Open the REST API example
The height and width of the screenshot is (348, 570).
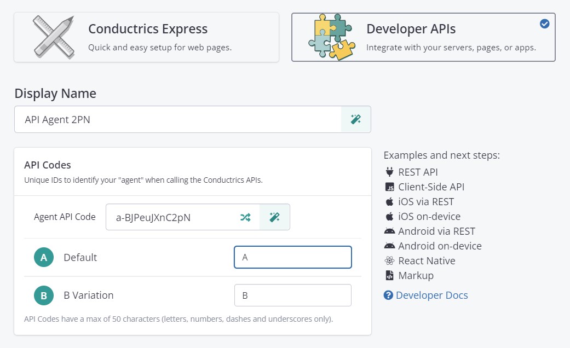(418, 172)
